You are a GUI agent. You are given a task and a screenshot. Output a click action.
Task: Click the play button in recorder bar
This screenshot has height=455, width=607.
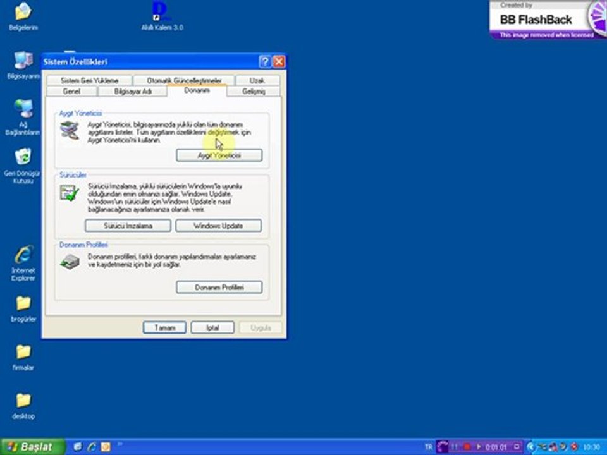(479, 447)
